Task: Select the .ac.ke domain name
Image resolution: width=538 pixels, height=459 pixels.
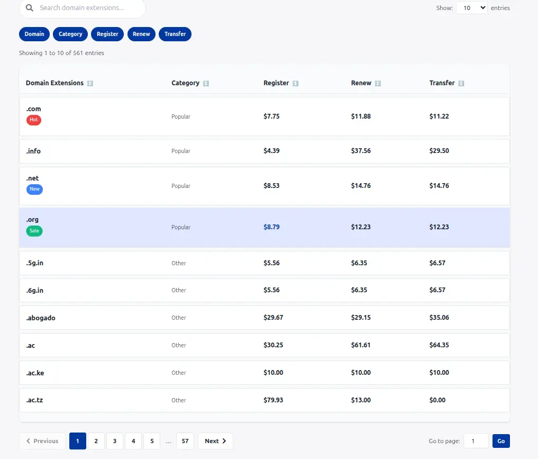Action: pos(35,373)
